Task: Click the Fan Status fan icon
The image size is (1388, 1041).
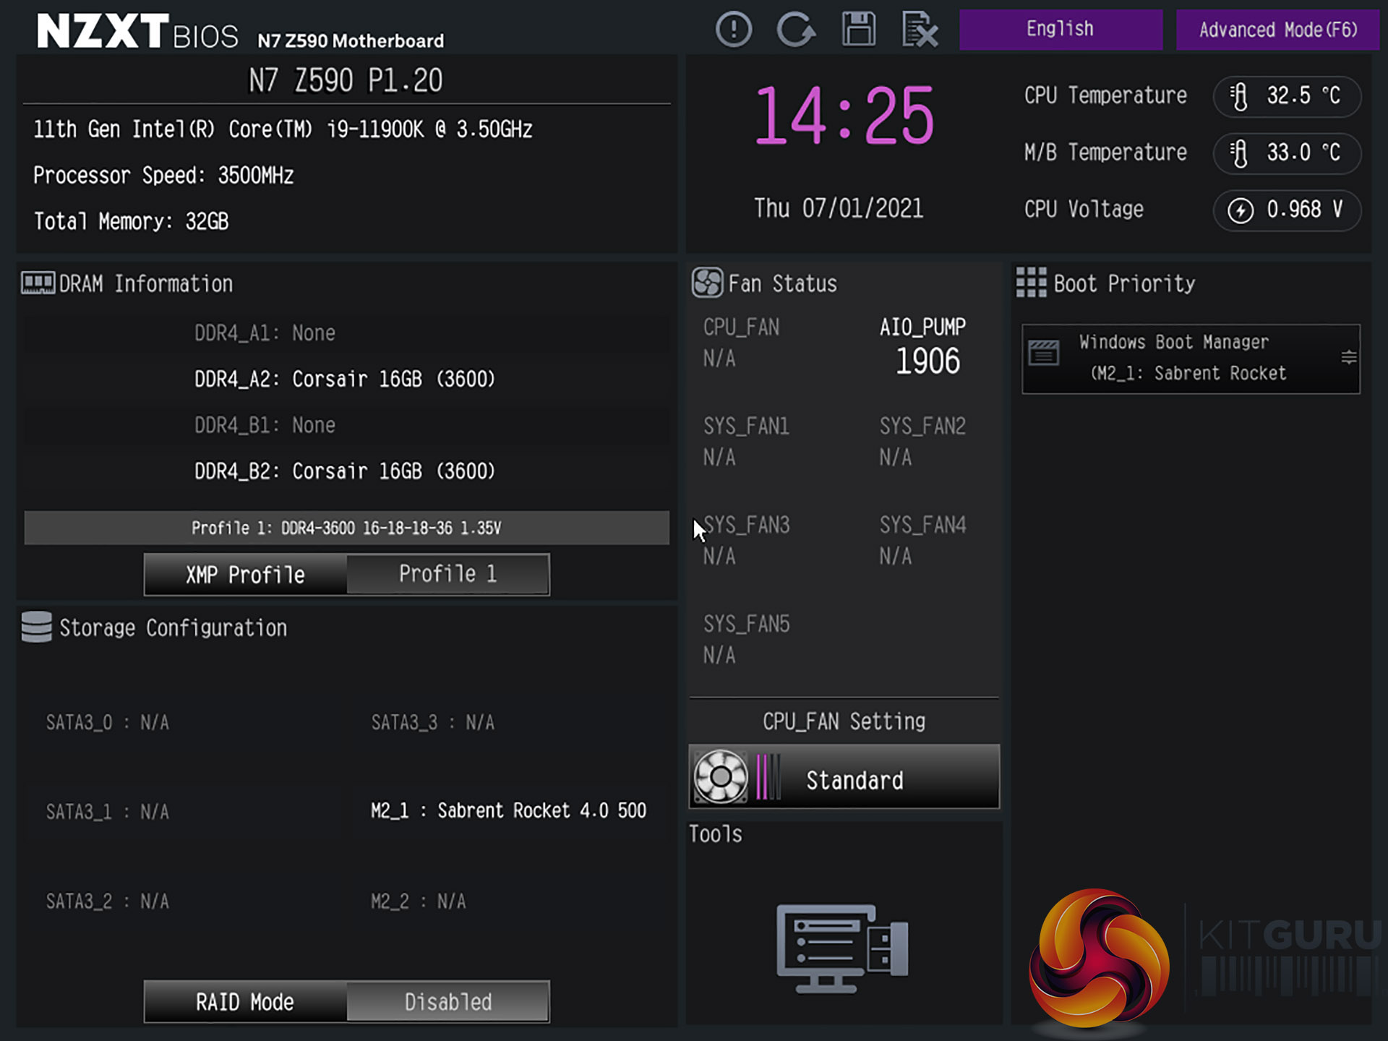Action: click(x=707, y=283)
